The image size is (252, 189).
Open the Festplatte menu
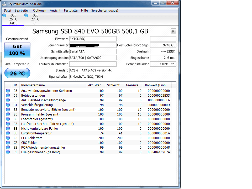(x=71, y=10)
